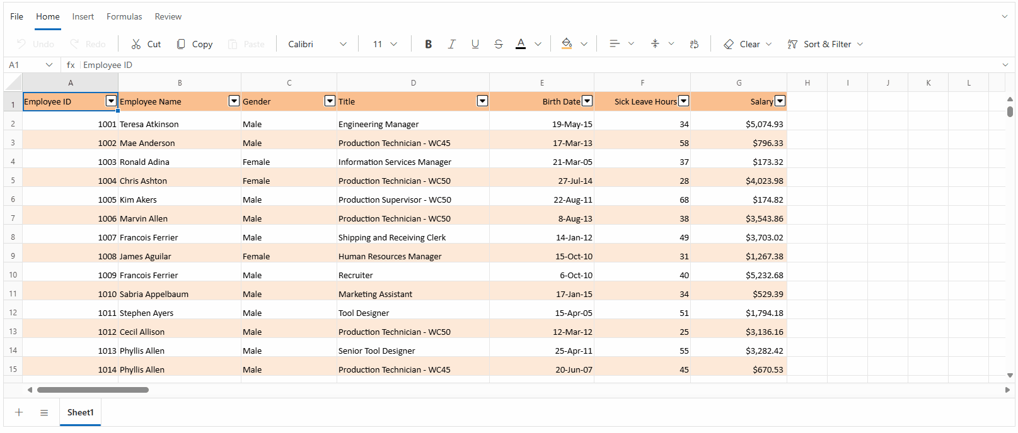1018x433 pixels.
Task: Toggle bold formatting
Action: tap(428, 44)
